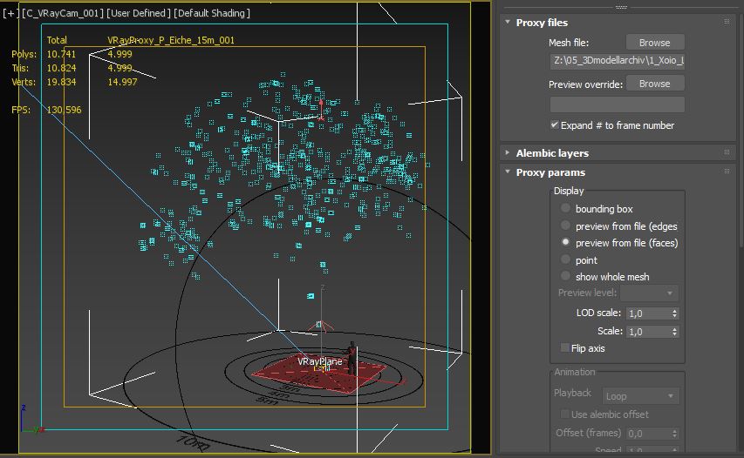
Task: Collapse the Proxy params rollout
Action: point(508,172)
